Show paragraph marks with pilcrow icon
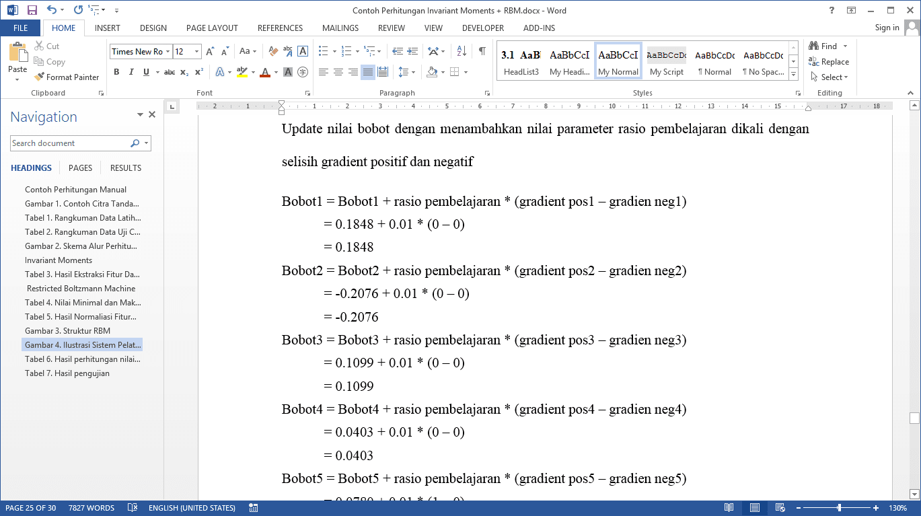This screenshot has width=921, height=516. click(482, 51)
